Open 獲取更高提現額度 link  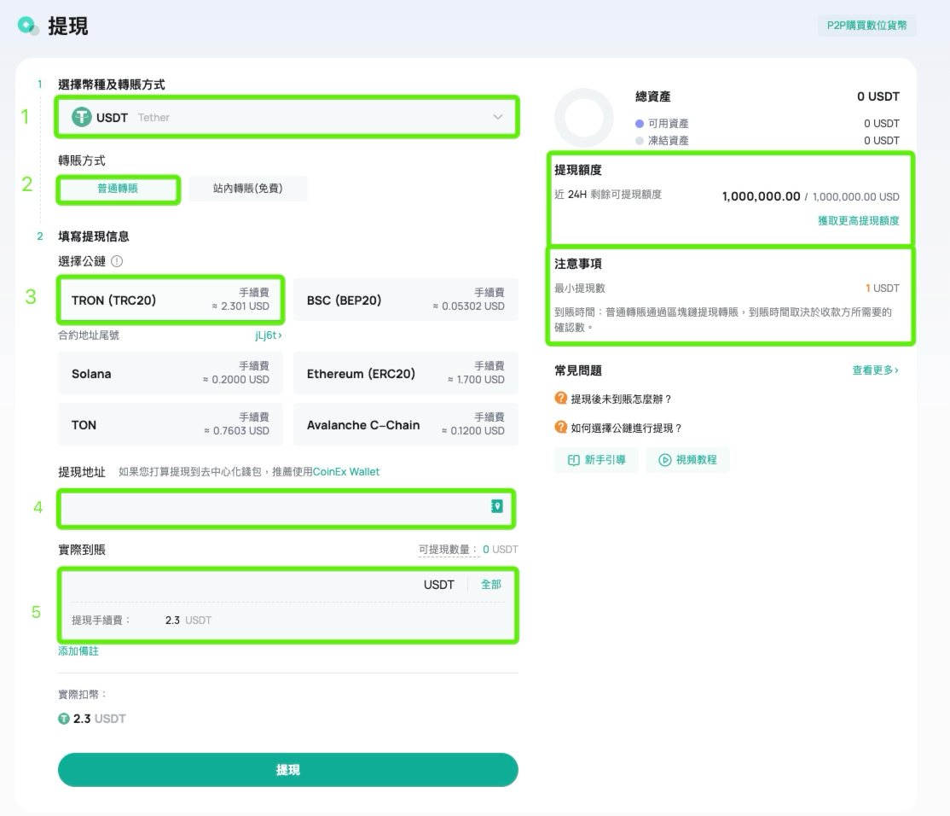click(x=858, y=221)
